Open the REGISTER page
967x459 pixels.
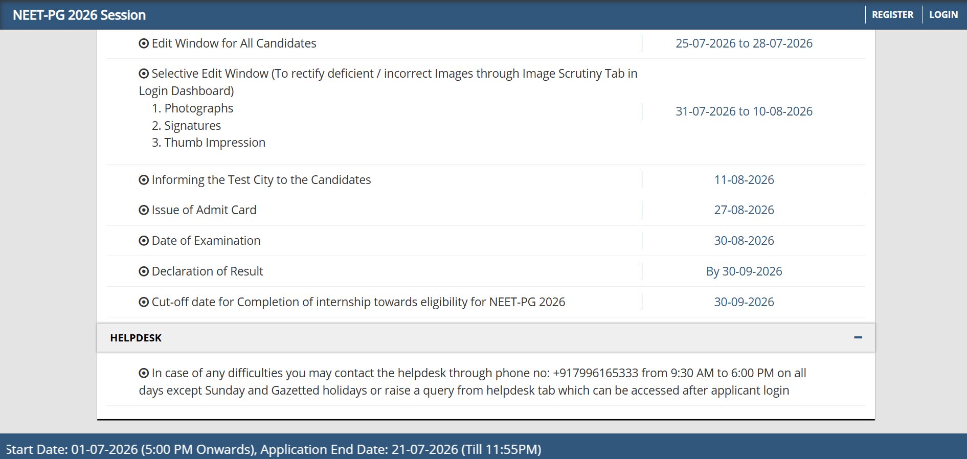point(892,15)
